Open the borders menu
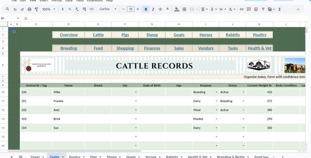 [184, 9]
